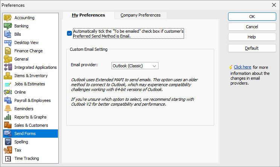This screenshot has width=280, height=167.
Task: Choose the Spelling preference entry
Action: [x=30, y=142]
